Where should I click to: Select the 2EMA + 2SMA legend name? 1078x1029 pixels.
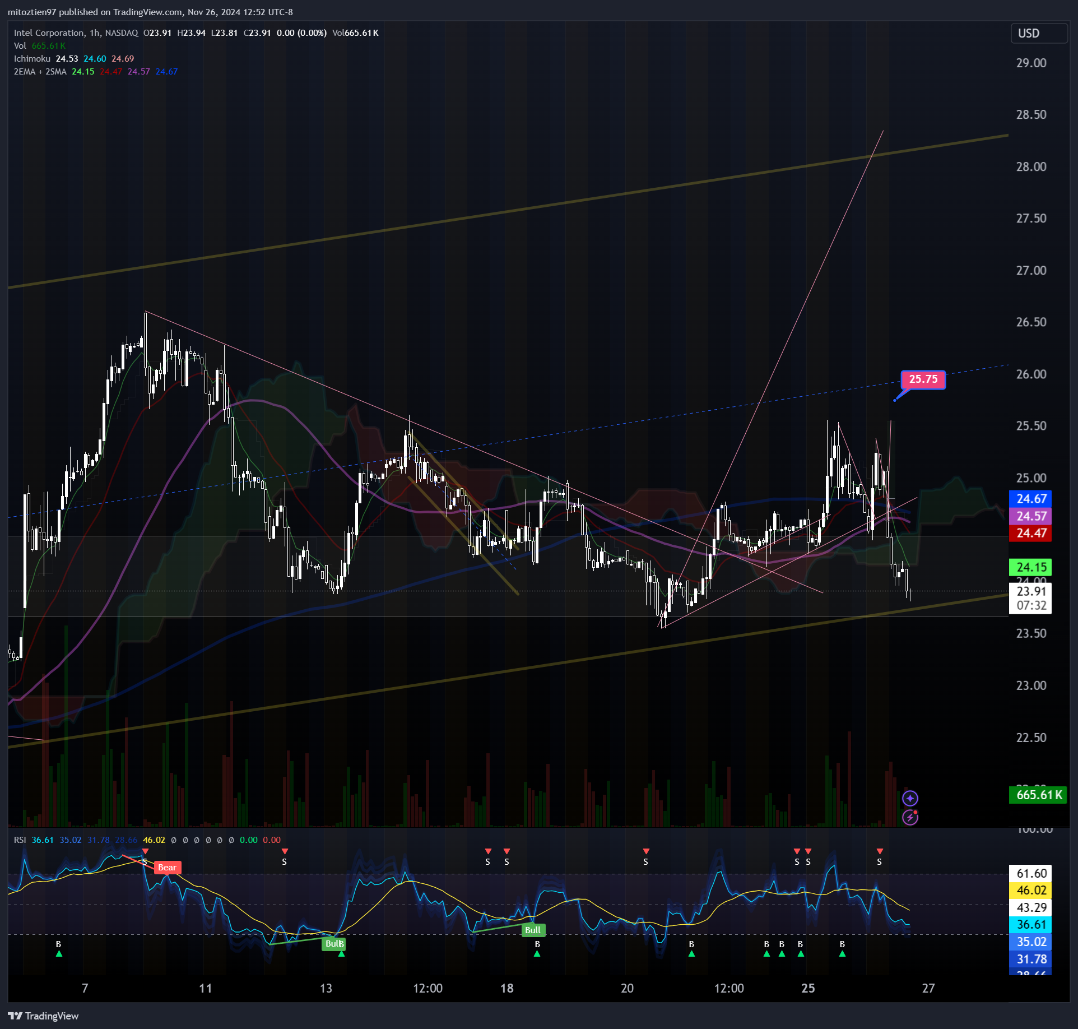[x=40, y=72]
